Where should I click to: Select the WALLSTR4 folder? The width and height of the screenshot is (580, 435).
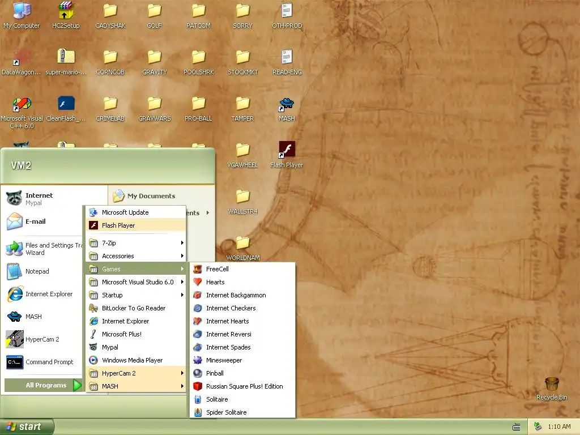pos(242,202)
